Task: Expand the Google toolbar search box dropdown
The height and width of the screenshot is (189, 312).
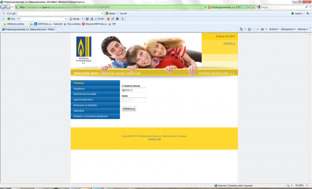Action: 102,14
